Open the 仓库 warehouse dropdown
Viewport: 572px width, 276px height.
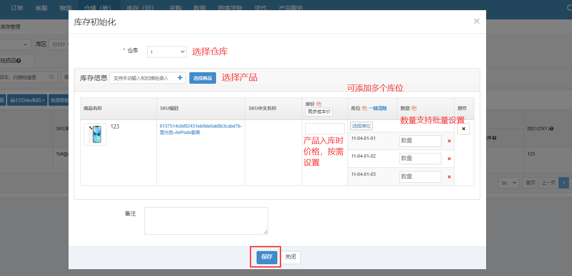pos(167,52)
